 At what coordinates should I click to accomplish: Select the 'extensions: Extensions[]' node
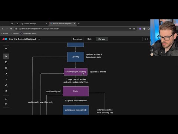coord(76,110)
